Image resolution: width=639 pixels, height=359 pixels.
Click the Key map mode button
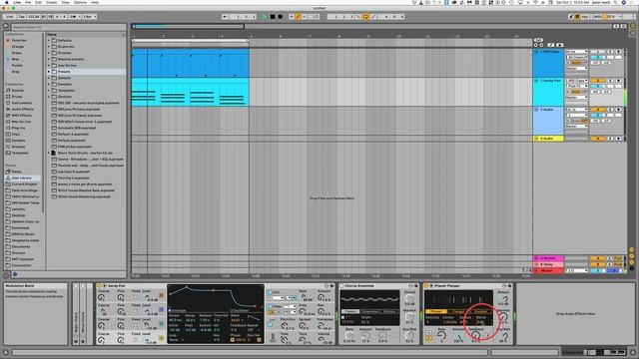tap(585, 17)
